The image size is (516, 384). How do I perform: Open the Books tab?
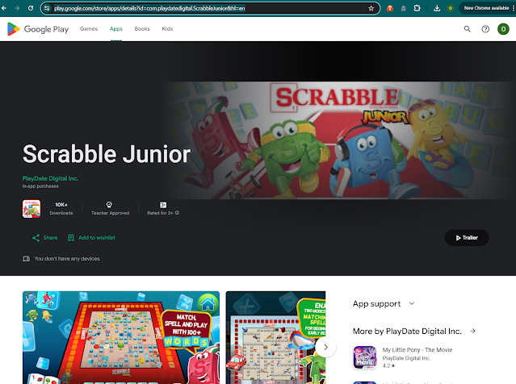(x=142, y=29)
